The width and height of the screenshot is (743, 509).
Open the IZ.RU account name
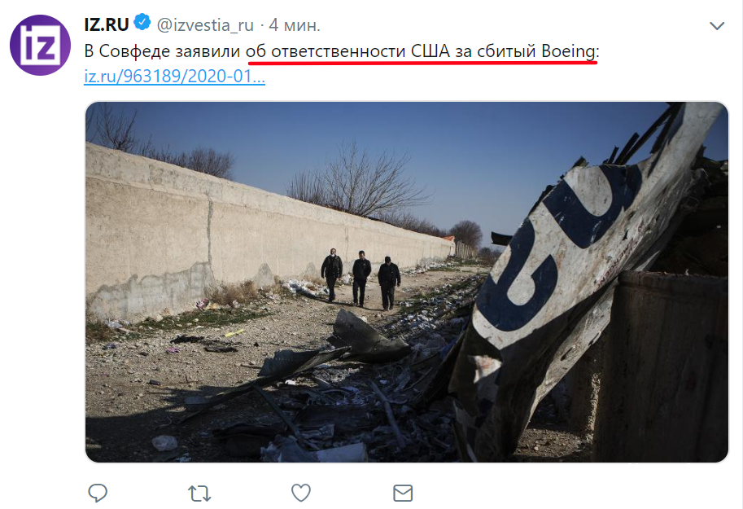click(107, 24)
